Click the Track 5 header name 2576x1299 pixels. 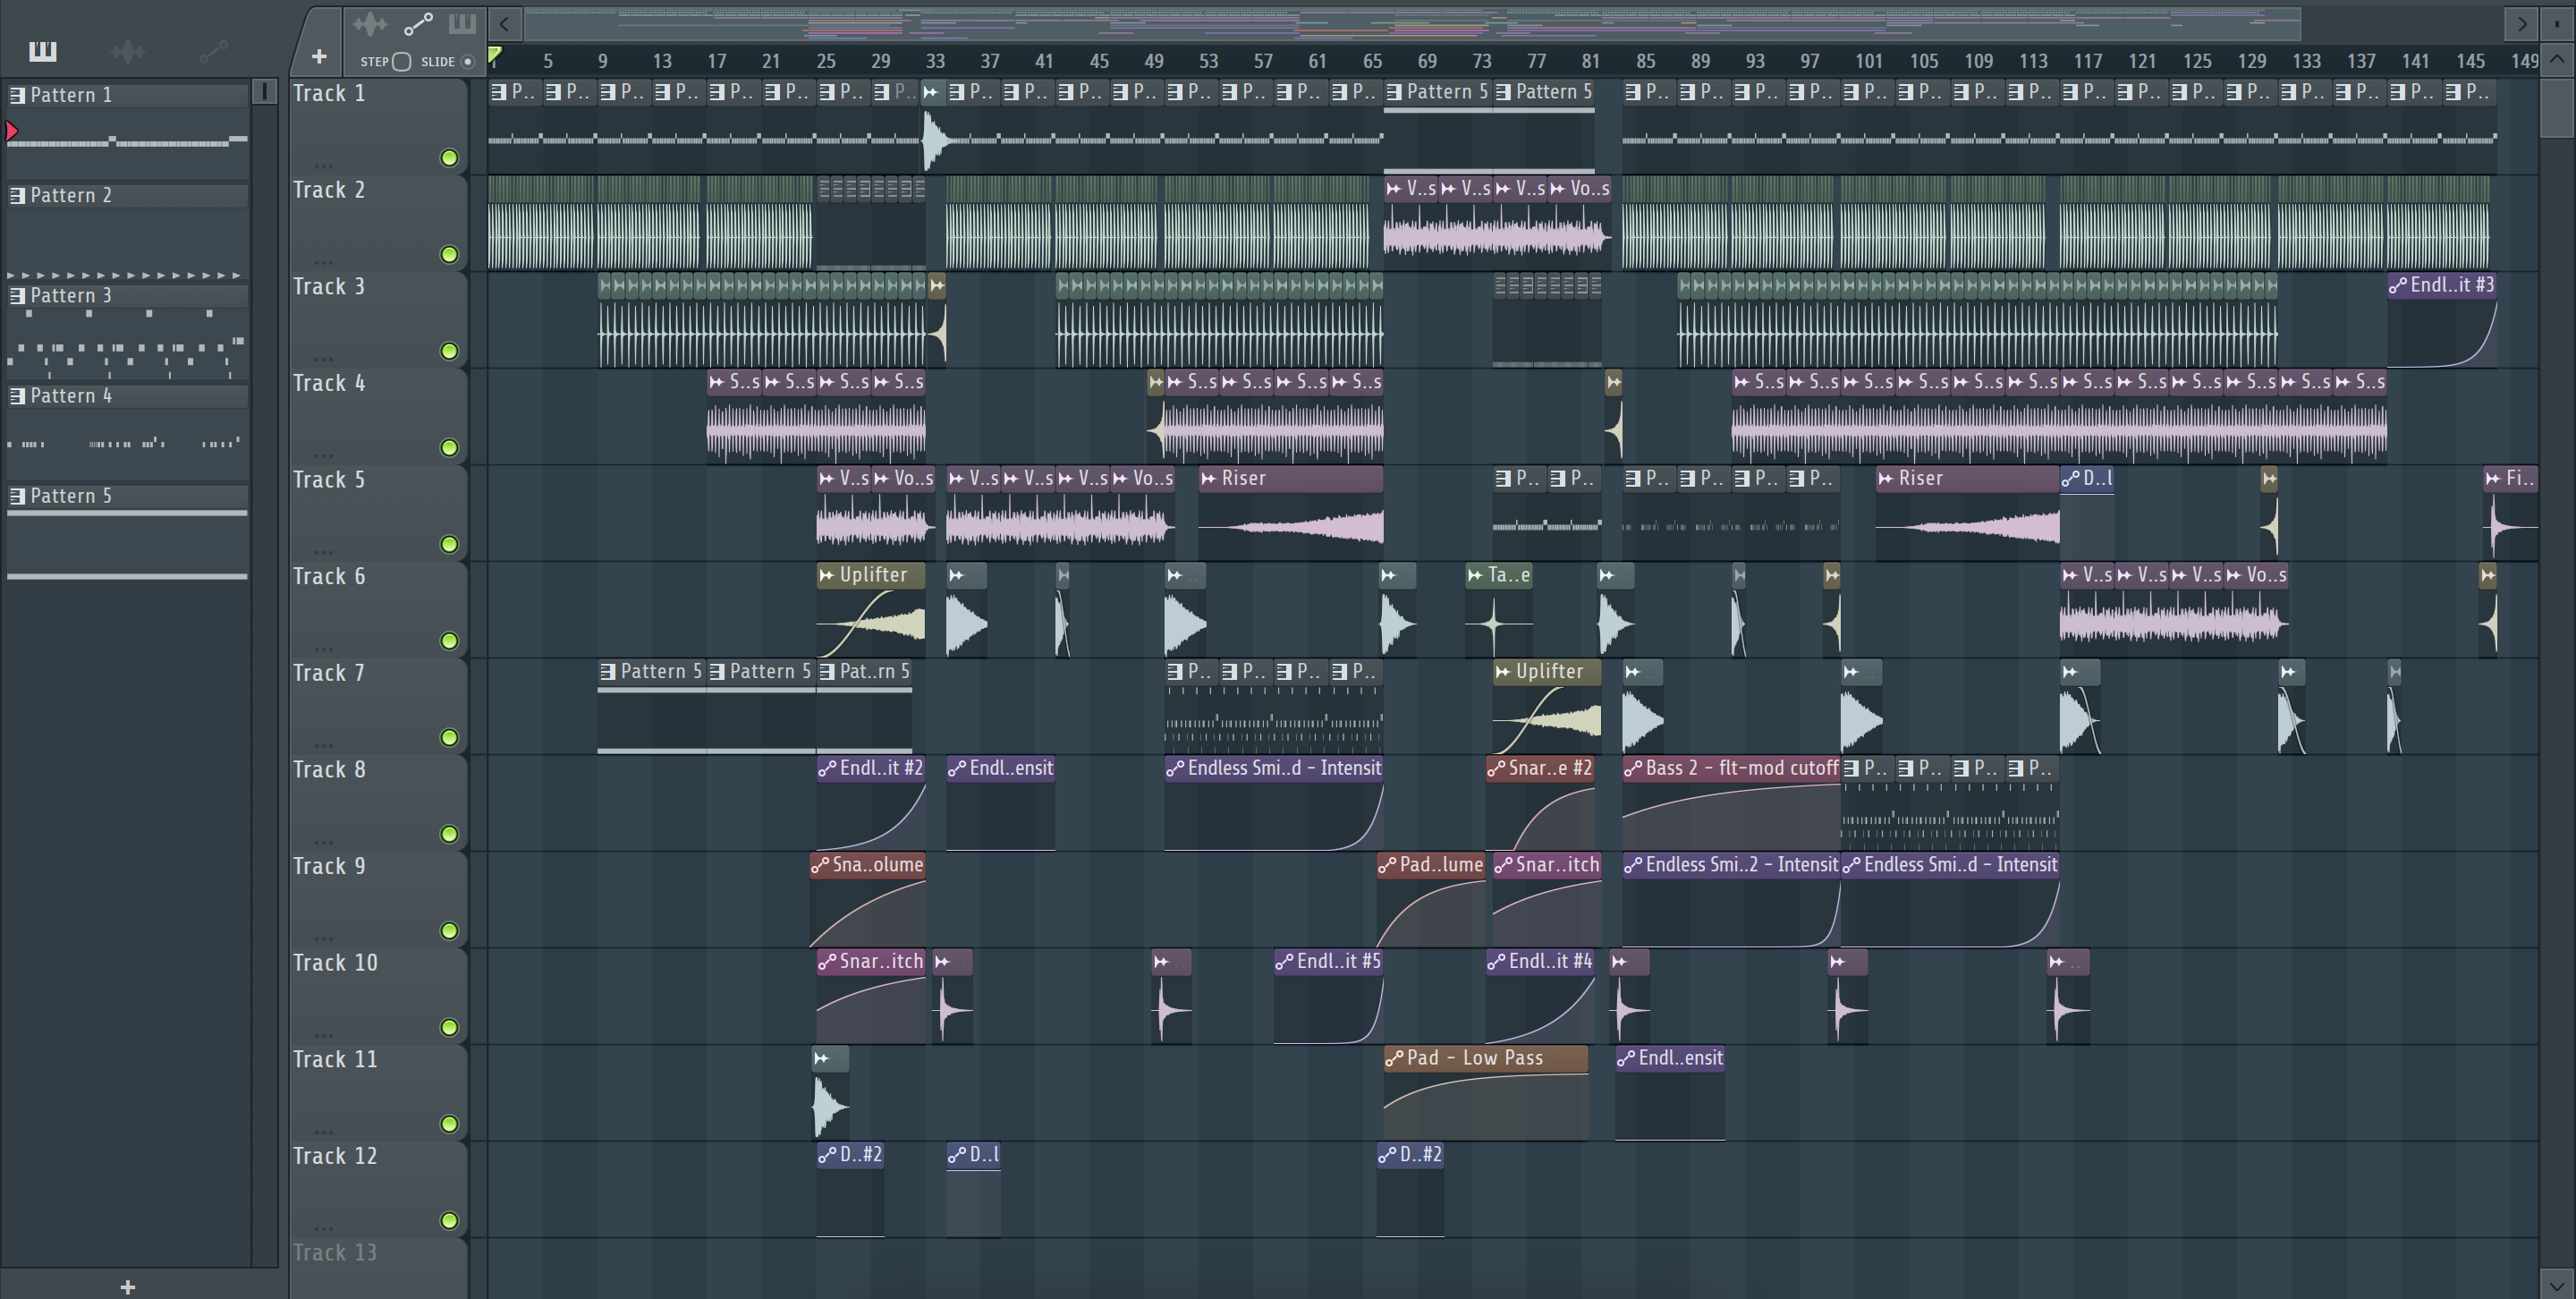(x=329, y=480)
